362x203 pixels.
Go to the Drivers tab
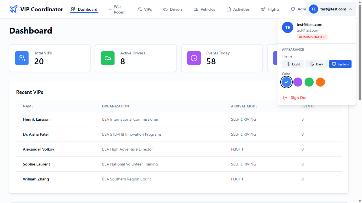[173, 9]
